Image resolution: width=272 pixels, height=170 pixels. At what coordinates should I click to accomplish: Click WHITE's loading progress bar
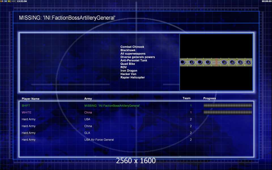pos(228,112)
